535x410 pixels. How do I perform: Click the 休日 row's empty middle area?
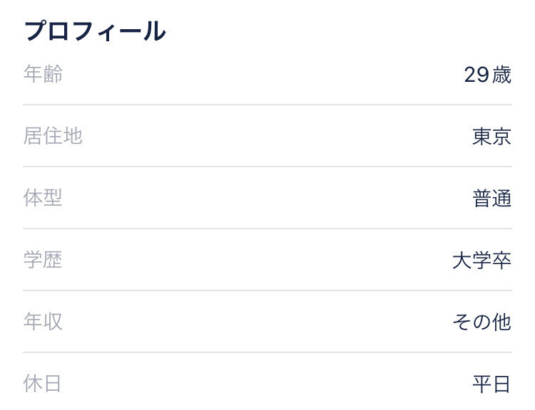click(267, 384)
